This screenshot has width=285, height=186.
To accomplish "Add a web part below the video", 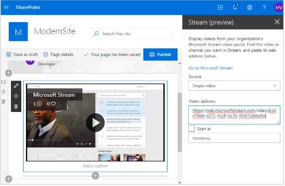I will pos(96,176).
